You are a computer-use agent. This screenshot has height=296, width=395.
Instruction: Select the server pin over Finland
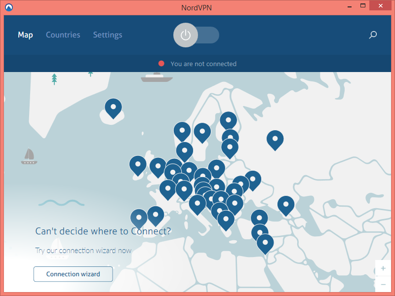[x=229, y=121]
